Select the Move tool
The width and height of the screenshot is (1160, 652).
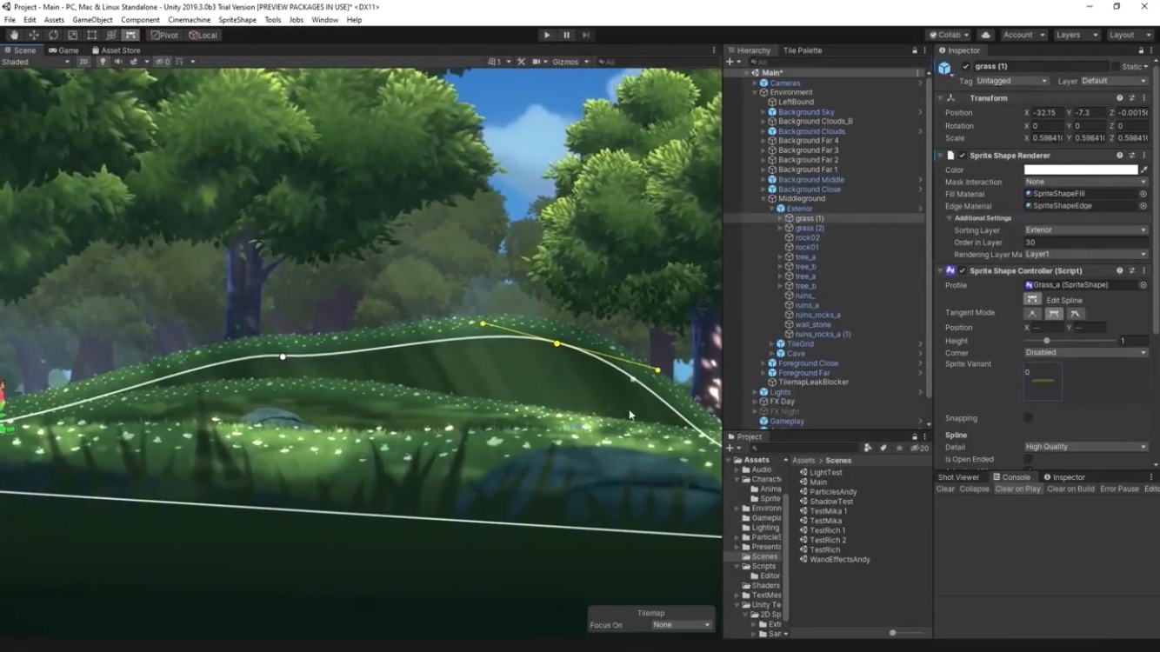point(33,35)
